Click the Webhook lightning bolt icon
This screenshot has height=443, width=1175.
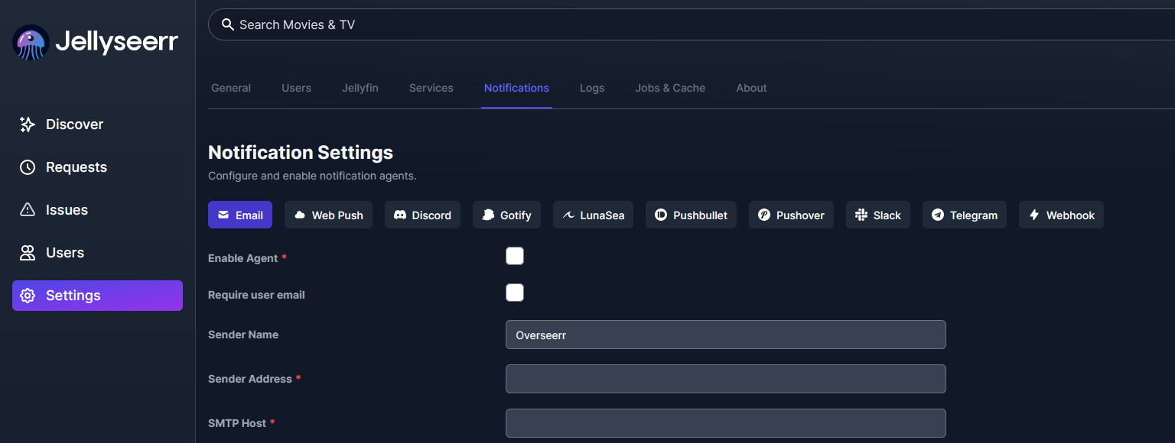click(1034, 215)
